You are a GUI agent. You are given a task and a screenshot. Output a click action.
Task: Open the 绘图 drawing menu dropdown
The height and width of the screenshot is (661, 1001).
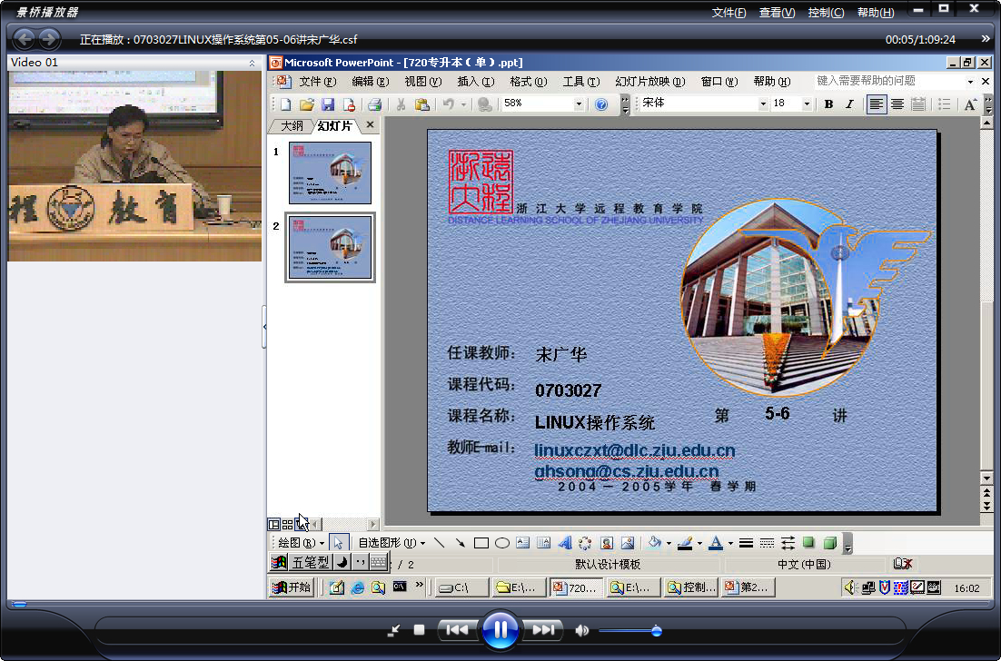click(x=302, y=543)
